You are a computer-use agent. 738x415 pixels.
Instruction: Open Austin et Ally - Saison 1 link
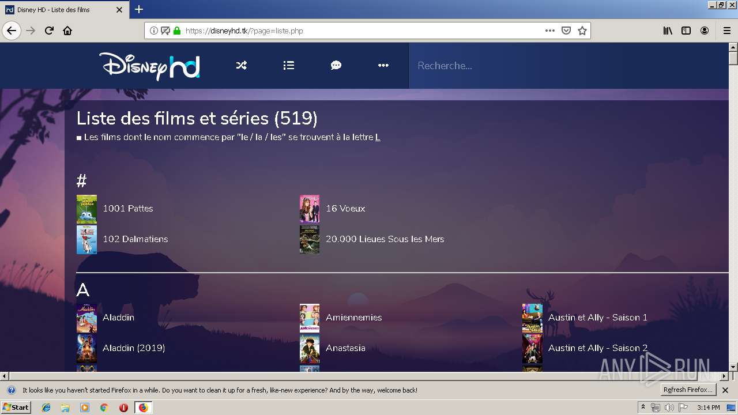point(598,318)
